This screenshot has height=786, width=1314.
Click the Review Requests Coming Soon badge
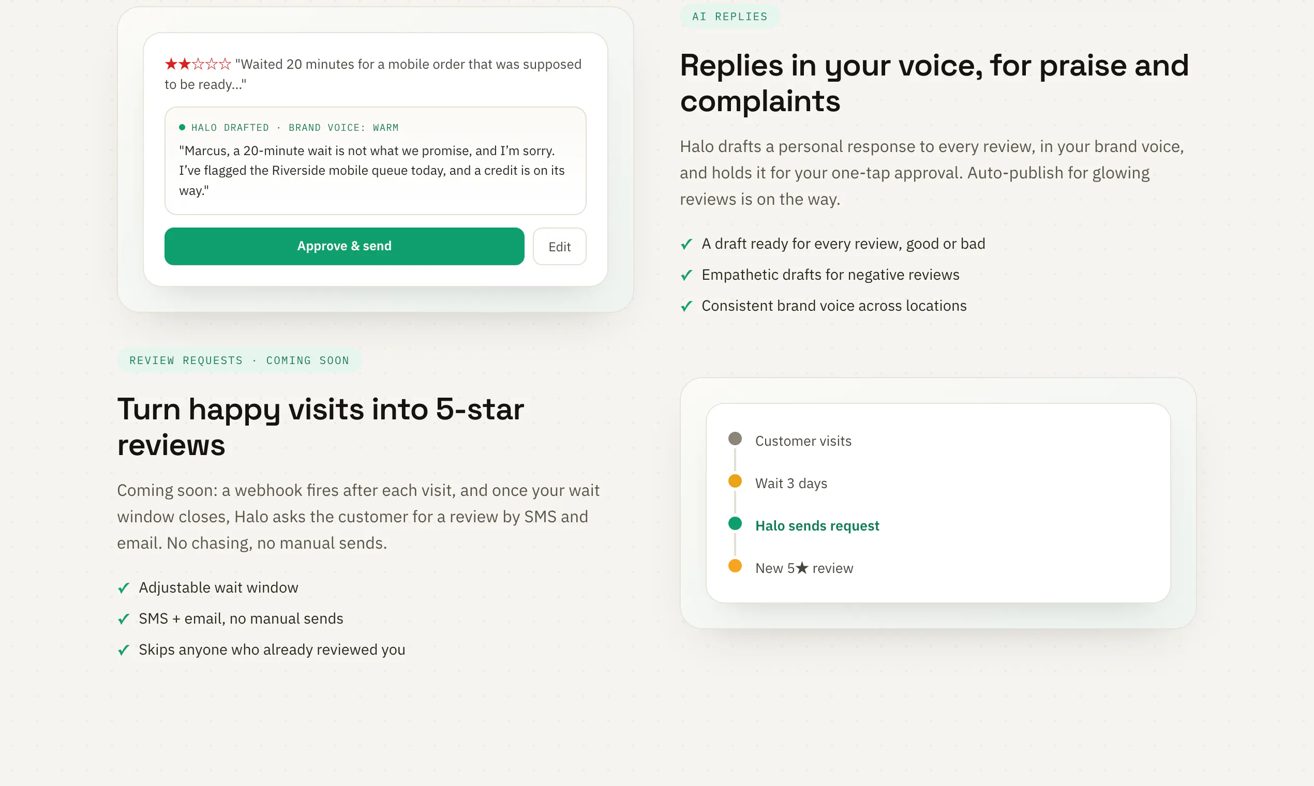tap(239, 360)
